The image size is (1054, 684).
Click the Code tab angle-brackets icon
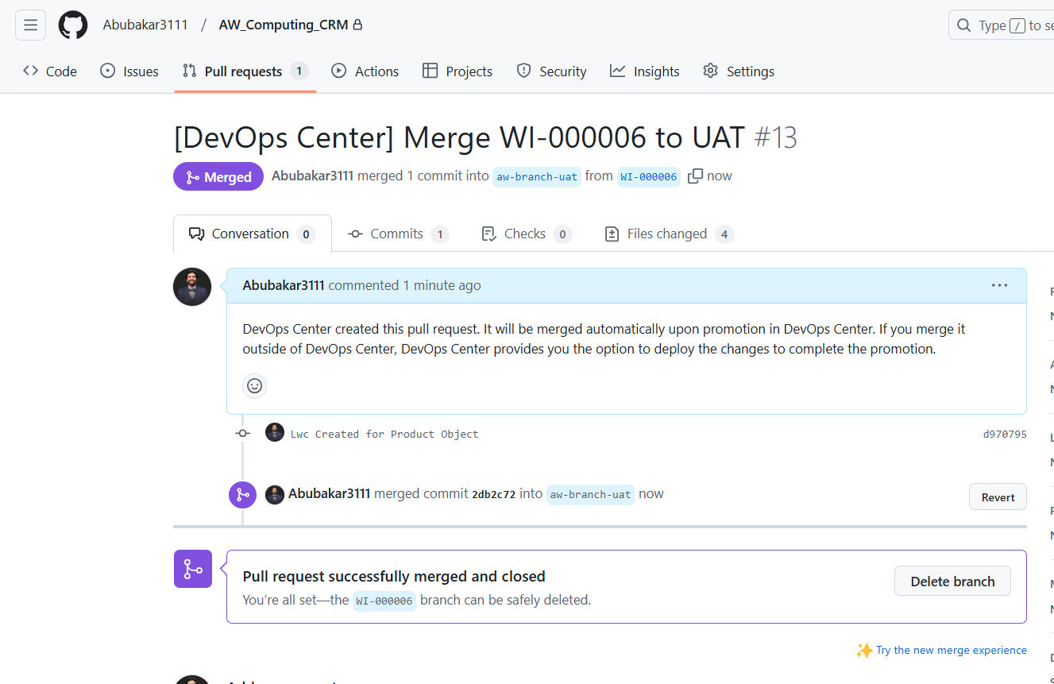[30, 71]
